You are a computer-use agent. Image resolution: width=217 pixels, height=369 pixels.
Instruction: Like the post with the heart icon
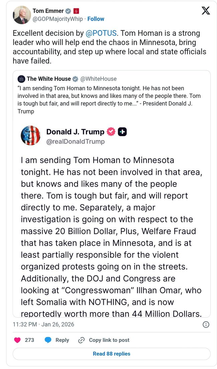(17, 340)
